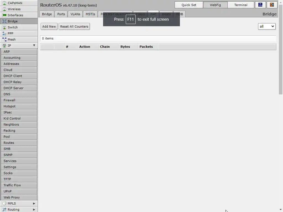This screenshot has width=283, height=212.
Task: Open Quick Set mode
Action: (x=189, y=5)
